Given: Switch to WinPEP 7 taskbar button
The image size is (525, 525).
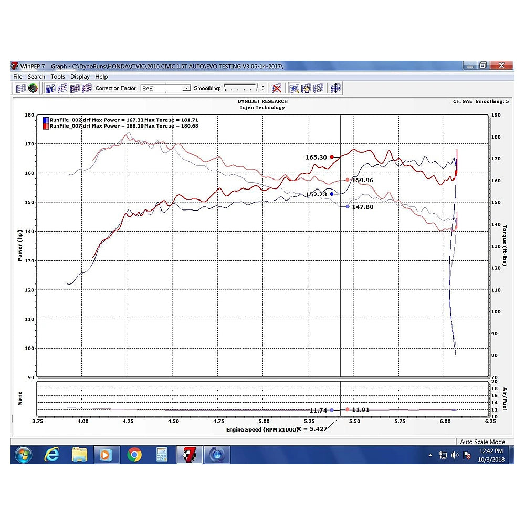Looking at the screenshot, I should (x=190, y=455).
